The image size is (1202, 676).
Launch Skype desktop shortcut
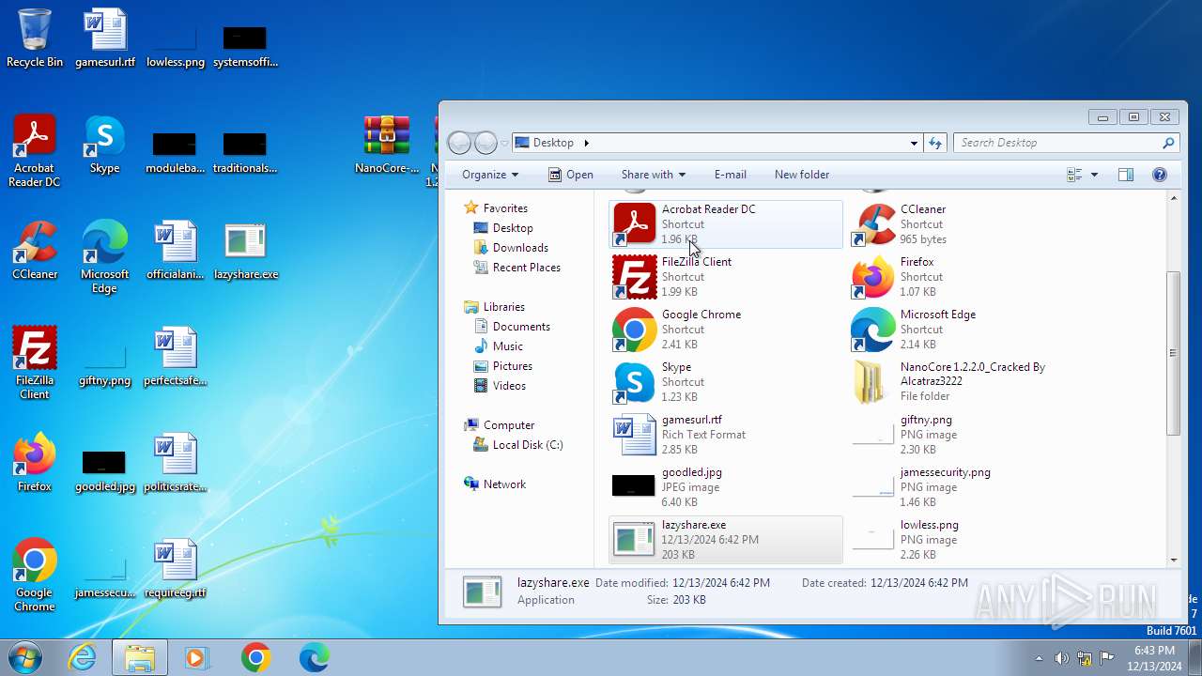pyautogui.click(x=105, y=145)
